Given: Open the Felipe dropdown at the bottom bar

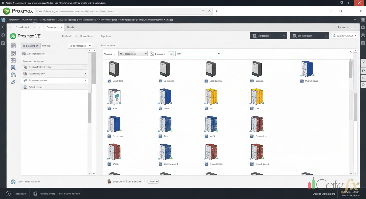Looking at the screenshot, I should pos(153,181).
